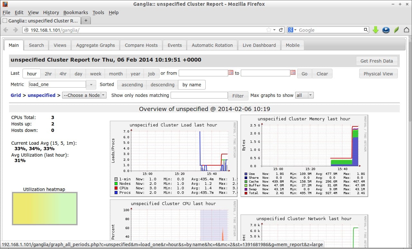Click the 'Physical View' button
Screen dimensions: 412x249
(x=378, y=74)
